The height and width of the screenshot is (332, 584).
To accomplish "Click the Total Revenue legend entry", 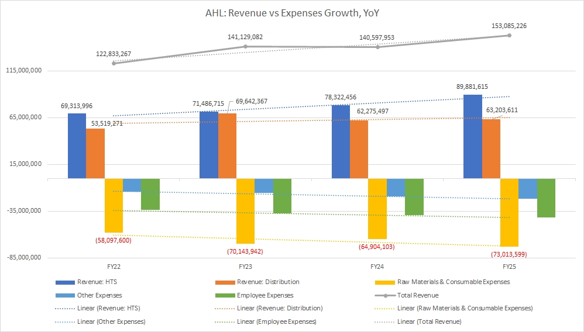I will coord(417,296).
